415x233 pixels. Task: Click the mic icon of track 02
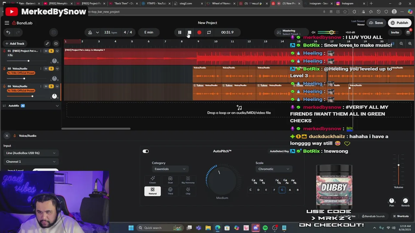(x=5, y=69)
